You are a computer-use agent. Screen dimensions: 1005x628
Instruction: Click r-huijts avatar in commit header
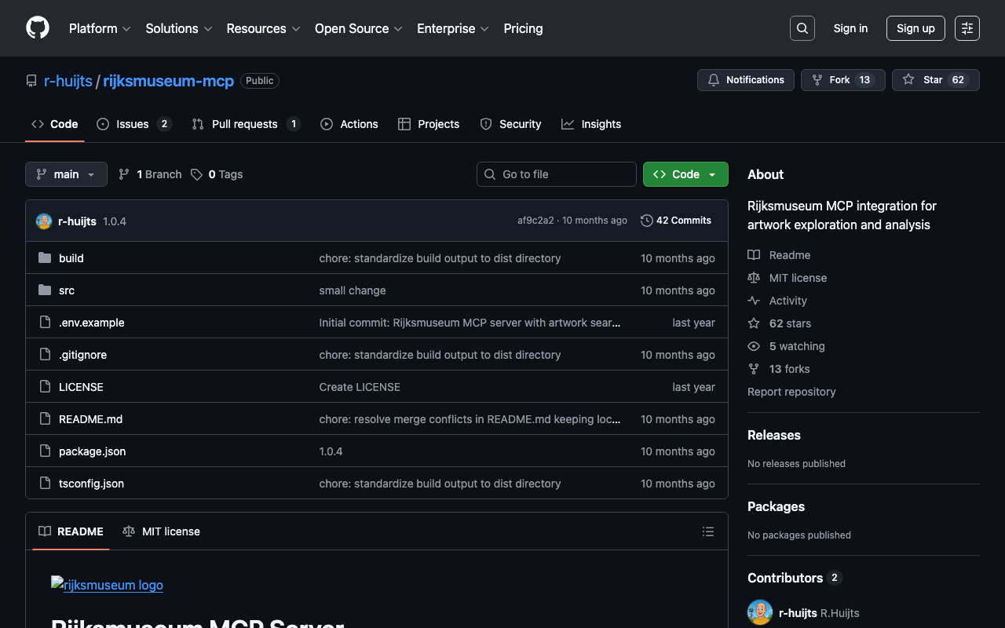click(44, 221)
